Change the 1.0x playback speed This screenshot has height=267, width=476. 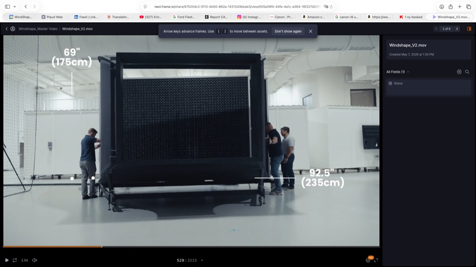pyautogui.click(x=24, y=260)
